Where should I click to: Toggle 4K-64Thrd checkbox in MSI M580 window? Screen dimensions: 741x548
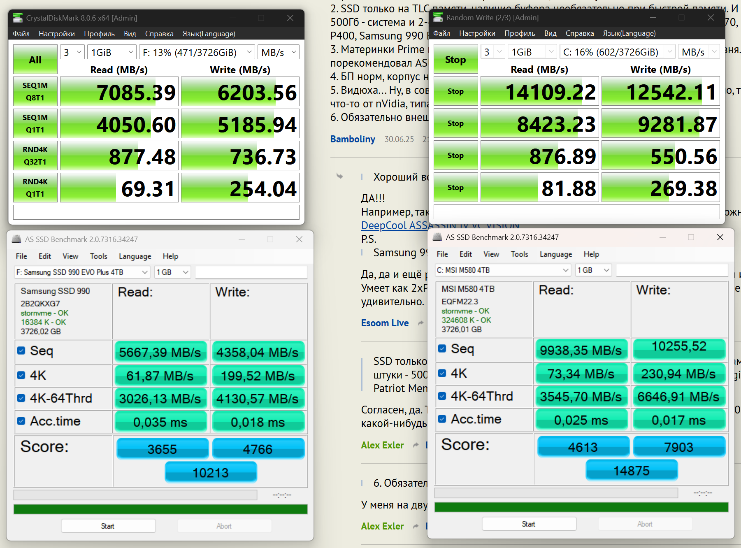click(442, 396)
